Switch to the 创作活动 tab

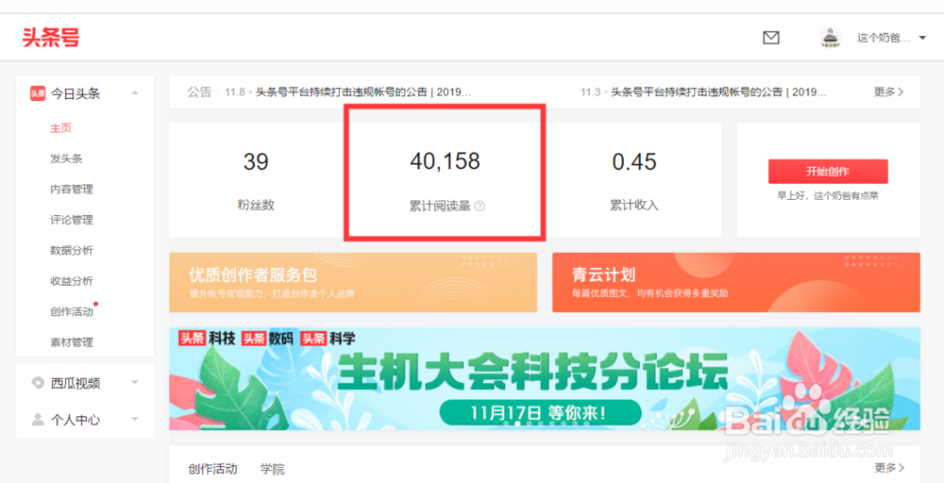tap(212, 469)
